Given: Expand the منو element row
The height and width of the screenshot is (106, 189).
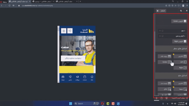Looking at the screenshot, I should (x=172, y=31).
